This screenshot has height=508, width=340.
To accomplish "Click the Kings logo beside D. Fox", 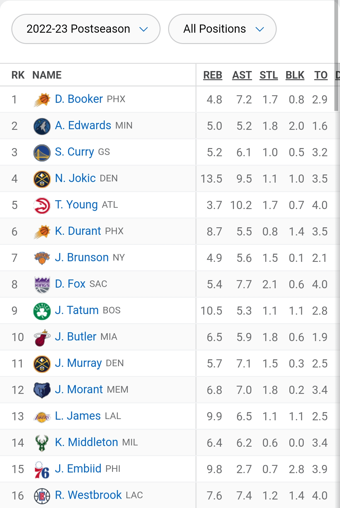I will coord(42,284).
